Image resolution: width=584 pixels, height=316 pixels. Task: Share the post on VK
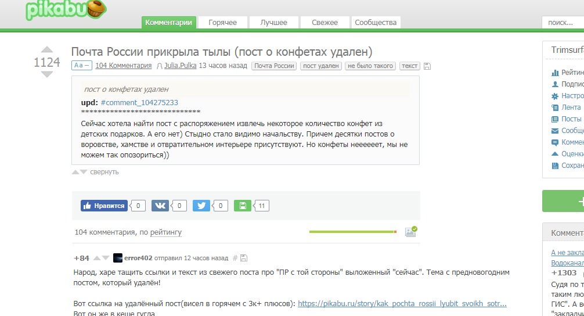tap(160, 206)
